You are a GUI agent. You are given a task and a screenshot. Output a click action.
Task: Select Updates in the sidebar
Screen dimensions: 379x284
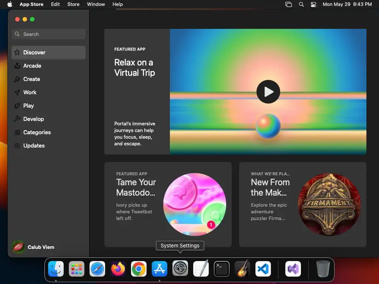point(48,146)
